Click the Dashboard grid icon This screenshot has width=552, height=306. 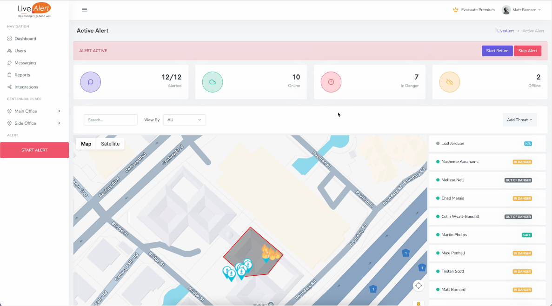pos(9,39)
